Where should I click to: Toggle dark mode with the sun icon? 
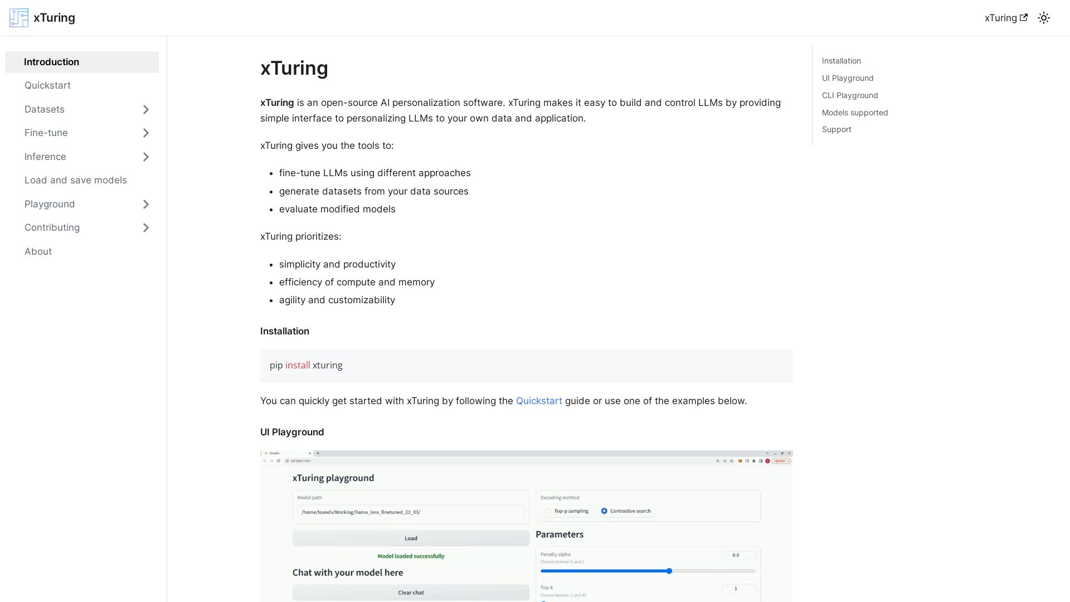coord(1043,17)
